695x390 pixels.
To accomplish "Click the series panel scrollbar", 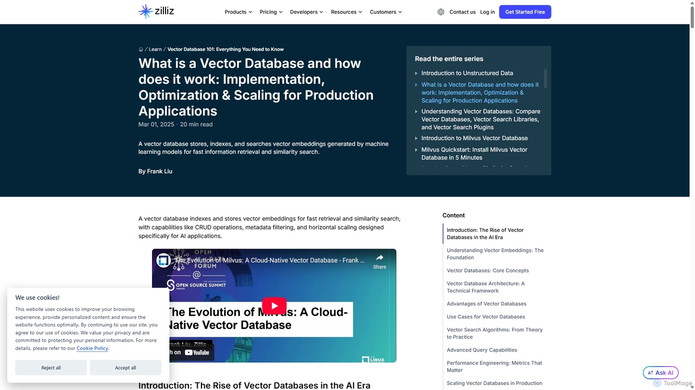I will click(x=545, y=79).
